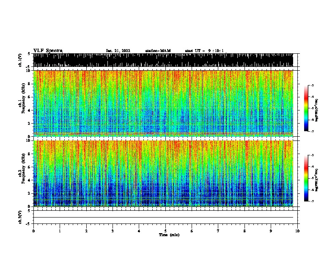This screenshot has width=335, height=259.
Task: Click the "-3" tick on ch.1 color bar
Action: [312, 85]
